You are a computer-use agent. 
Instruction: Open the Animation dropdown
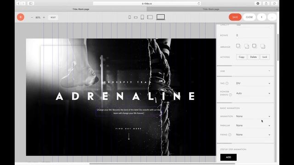point(253,116)
